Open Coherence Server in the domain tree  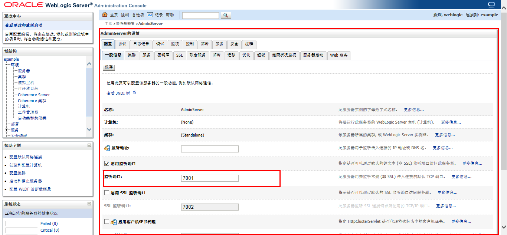tap(34, 95)
